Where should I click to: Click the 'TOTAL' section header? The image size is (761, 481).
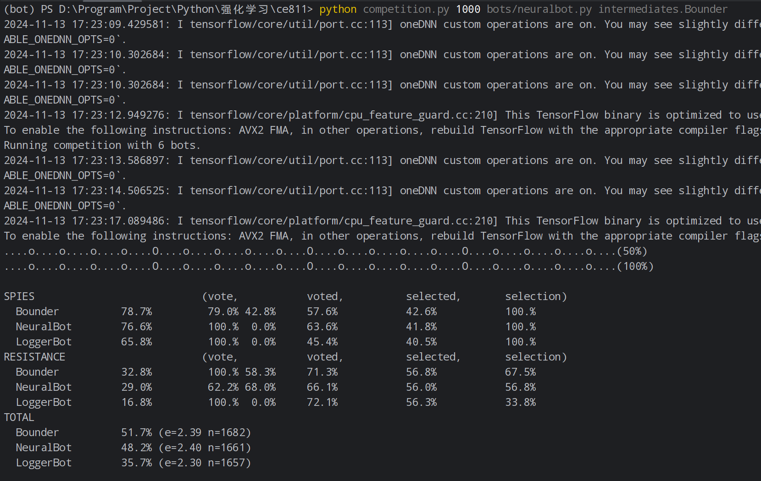click(19, 417)
